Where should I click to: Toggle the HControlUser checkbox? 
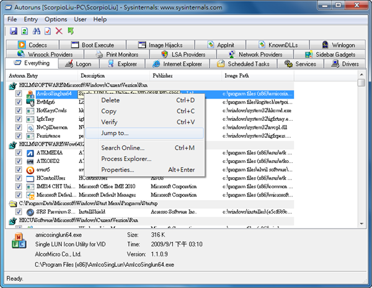pyautogui.click(x=19, y=178)
